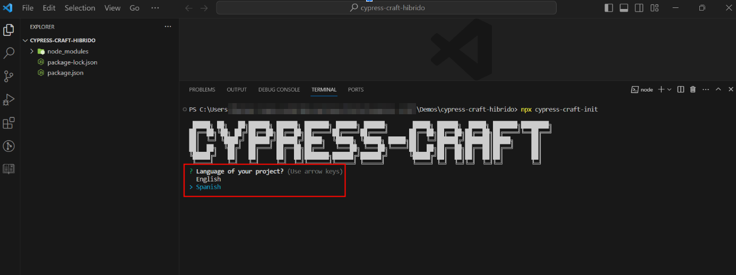
Task: Click the node_modules folder icon
Action: tap(41, 51)
